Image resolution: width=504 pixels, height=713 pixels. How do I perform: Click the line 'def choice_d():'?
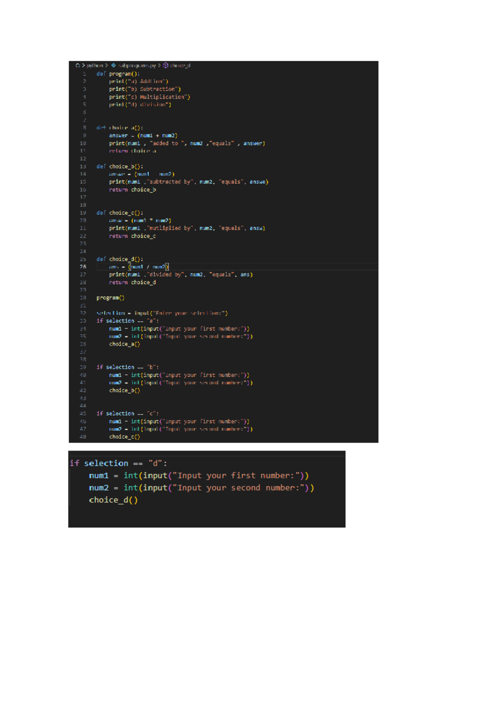(120, 259)
